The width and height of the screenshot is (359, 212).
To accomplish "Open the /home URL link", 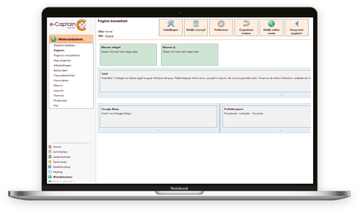I will click(x=109, y=36).
